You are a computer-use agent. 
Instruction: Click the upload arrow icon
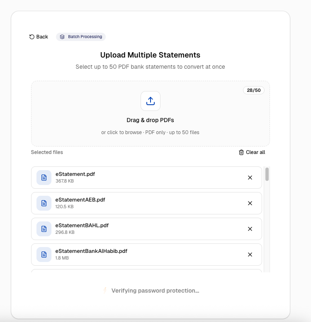coord(151,101)
